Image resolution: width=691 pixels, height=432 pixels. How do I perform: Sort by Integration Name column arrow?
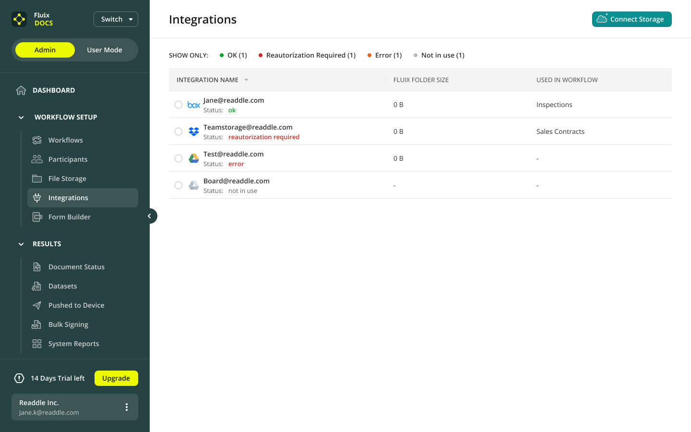[x=246, y=80]
